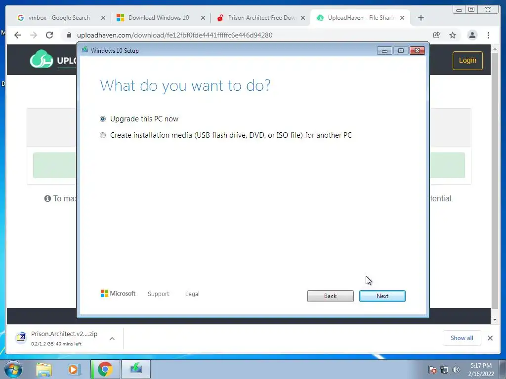Close the Windows 10 Setup window

tap(417, 51)
